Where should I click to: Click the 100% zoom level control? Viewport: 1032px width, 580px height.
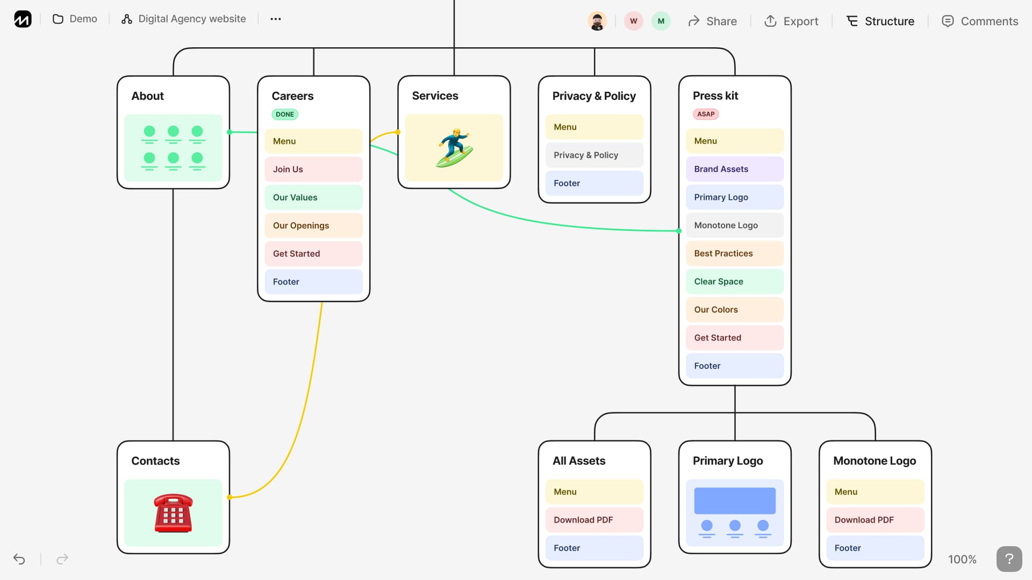coord(962,559)
